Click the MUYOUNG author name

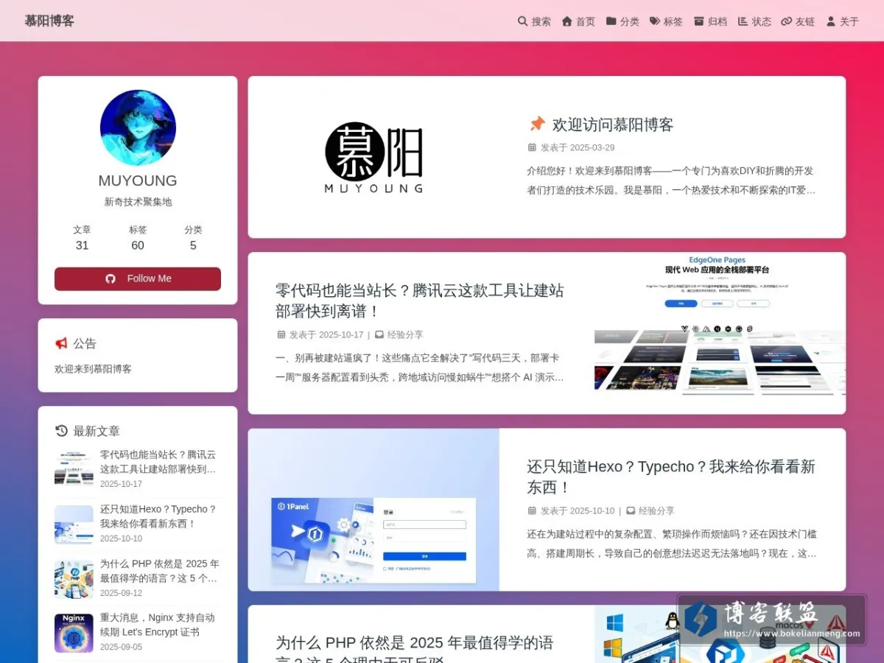(138, 181)
